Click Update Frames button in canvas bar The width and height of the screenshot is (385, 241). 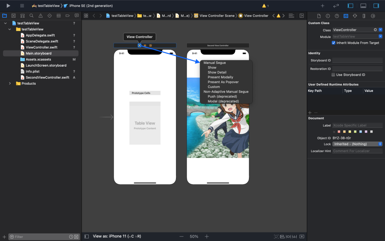pos(276,236)
